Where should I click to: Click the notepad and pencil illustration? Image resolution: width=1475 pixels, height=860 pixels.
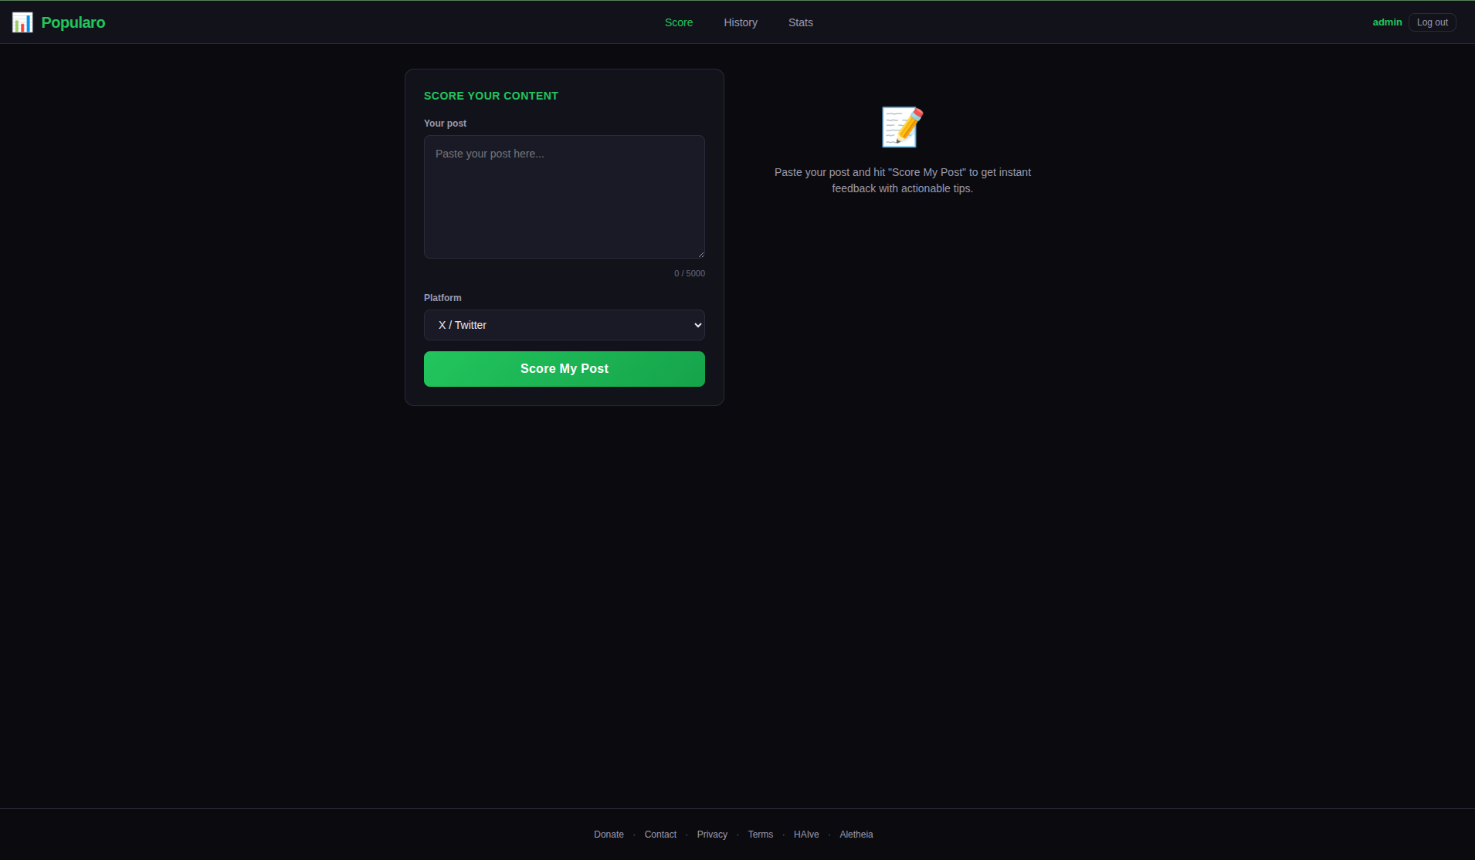coord(901,126)
